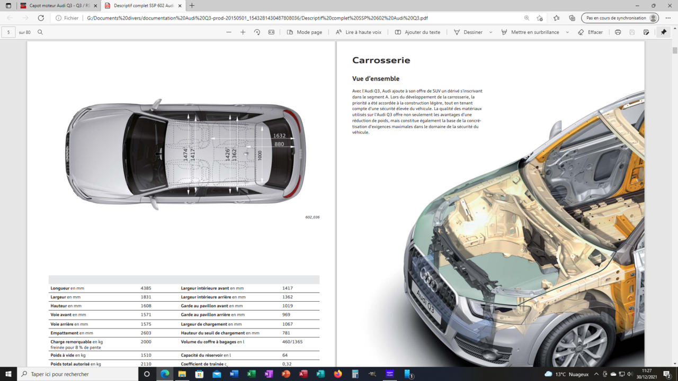Add this page to favorites
The width and height of the screenshot is (678, 381).
click(x=540, y=18)
